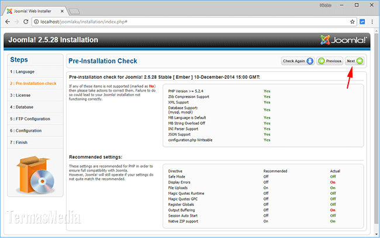Open the blue extension icon in toolbar
Viewport: 380px width, 238px height.
tap(362, 22)
